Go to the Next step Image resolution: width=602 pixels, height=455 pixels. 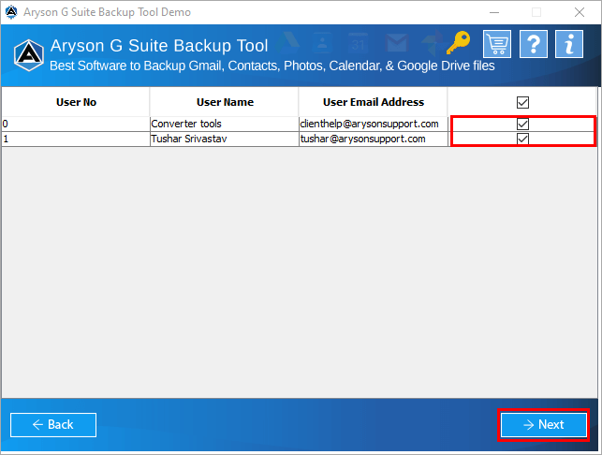click(x=544, y=425)
